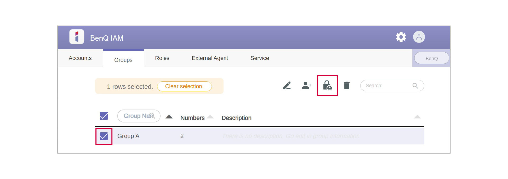Click the search magnifier icon
Viewport: 508px width, 179px height.
tap(415, 86)
